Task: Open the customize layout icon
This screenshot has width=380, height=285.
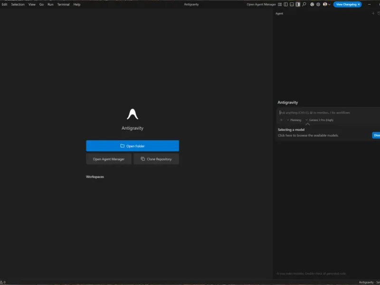Action: pos(280,4)
